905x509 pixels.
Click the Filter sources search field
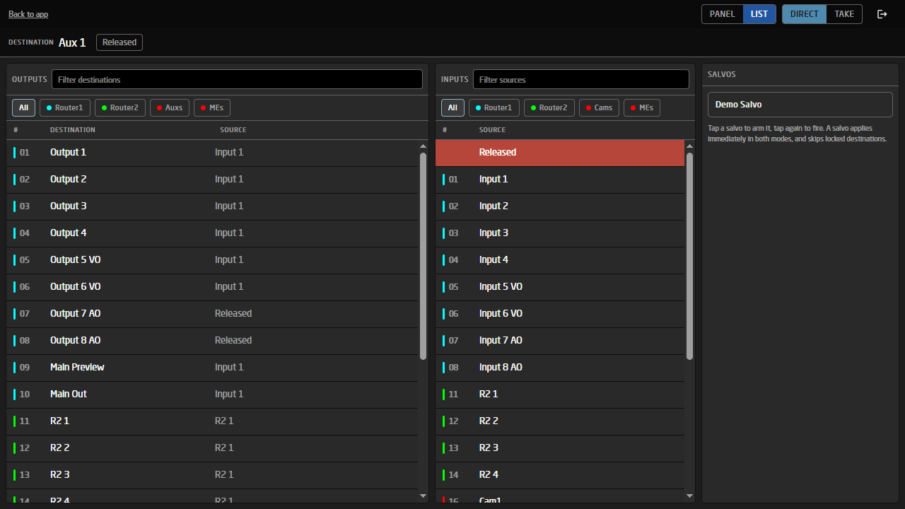581,79
